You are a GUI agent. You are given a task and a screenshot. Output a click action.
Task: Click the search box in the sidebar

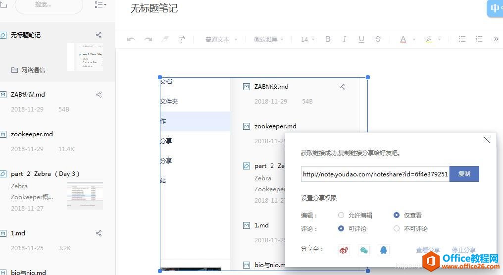[x=49, y=5]
